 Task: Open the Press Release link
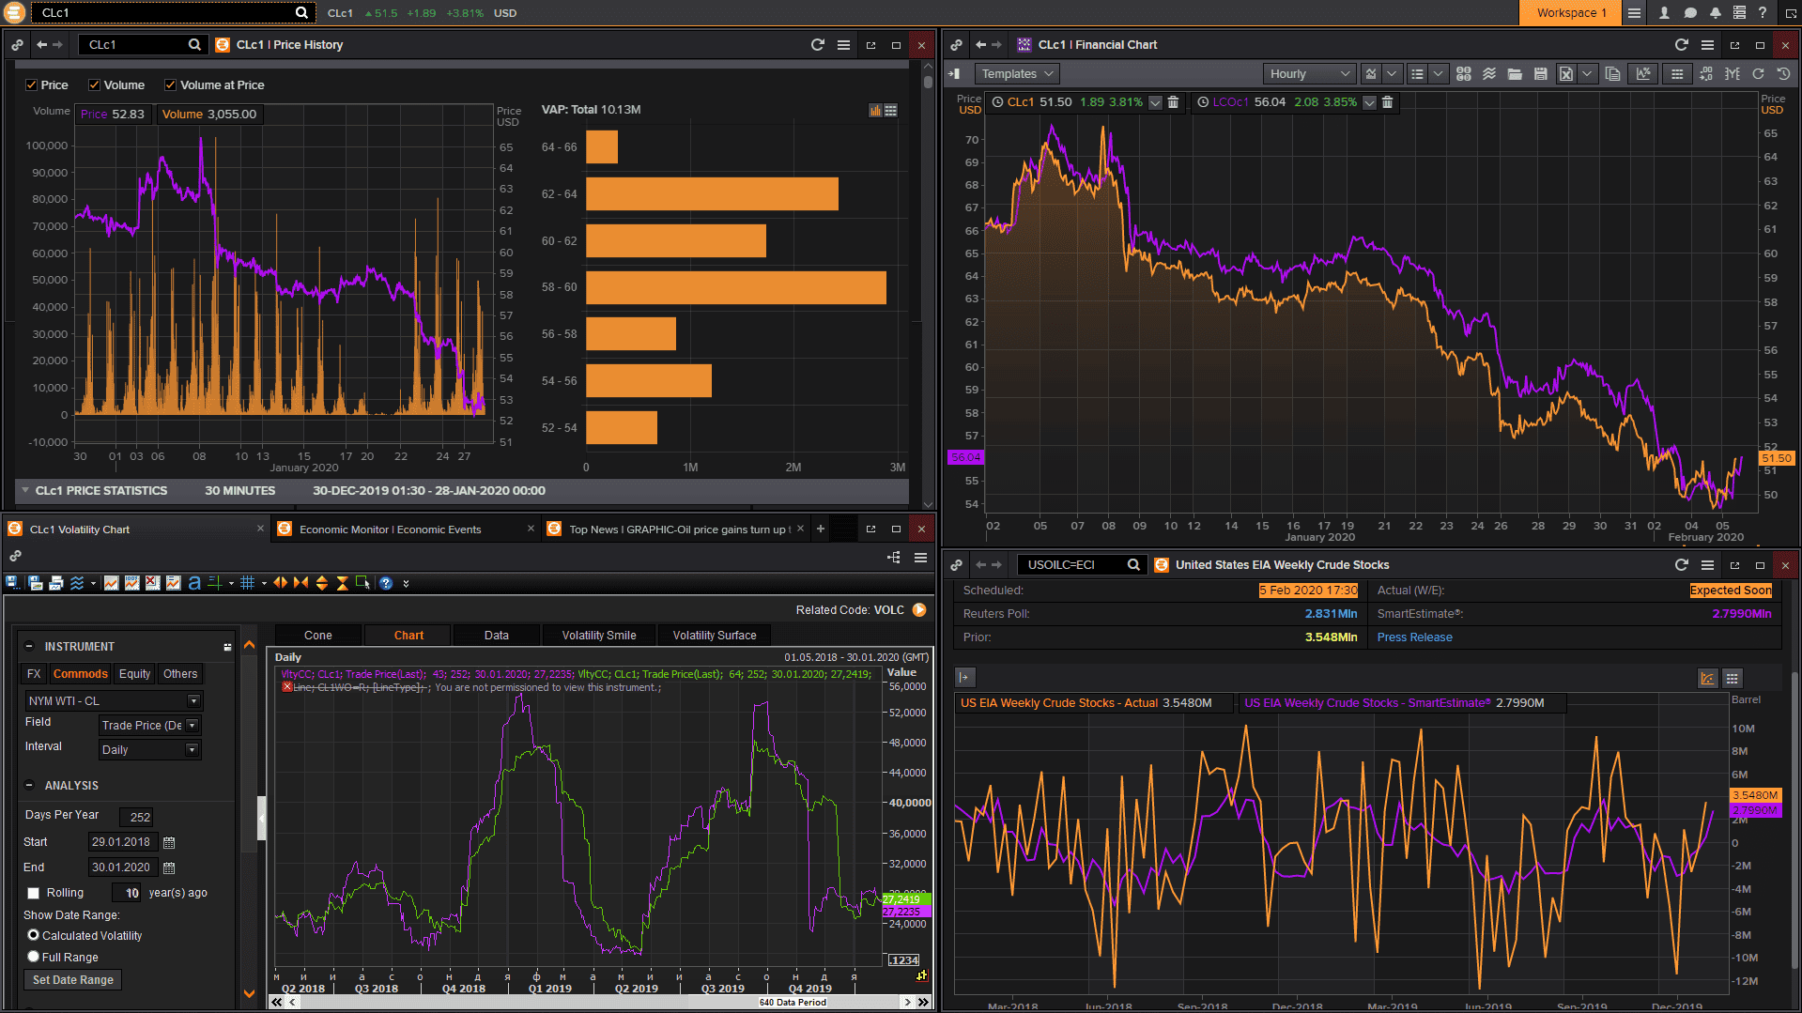(1414, 637)
